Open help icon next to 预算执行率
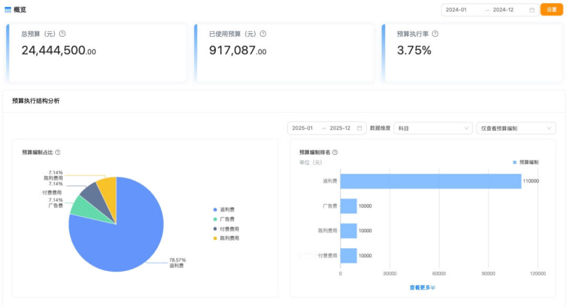Screen dimensions: 567x307 pyautogui.click(x=435, y=34)
